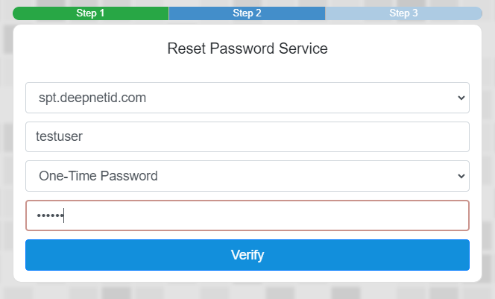Click the masked dots in the password field

tap(49, 216)
